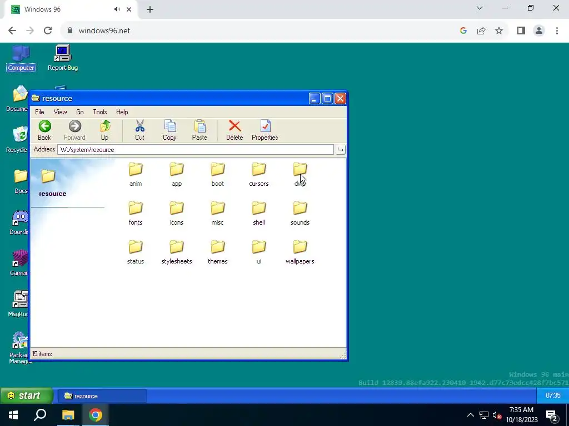Select the fonts folder
The image size is (569, 426).
point(136,213)
